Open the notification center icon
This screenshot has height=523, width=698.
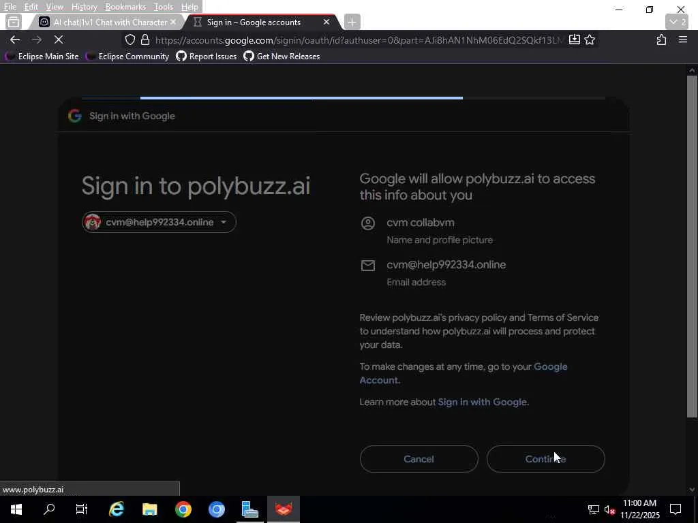[676, 509]
